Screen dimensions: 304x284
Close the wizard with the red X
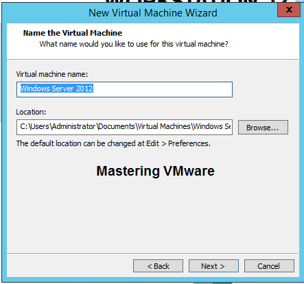click(289, 10)
